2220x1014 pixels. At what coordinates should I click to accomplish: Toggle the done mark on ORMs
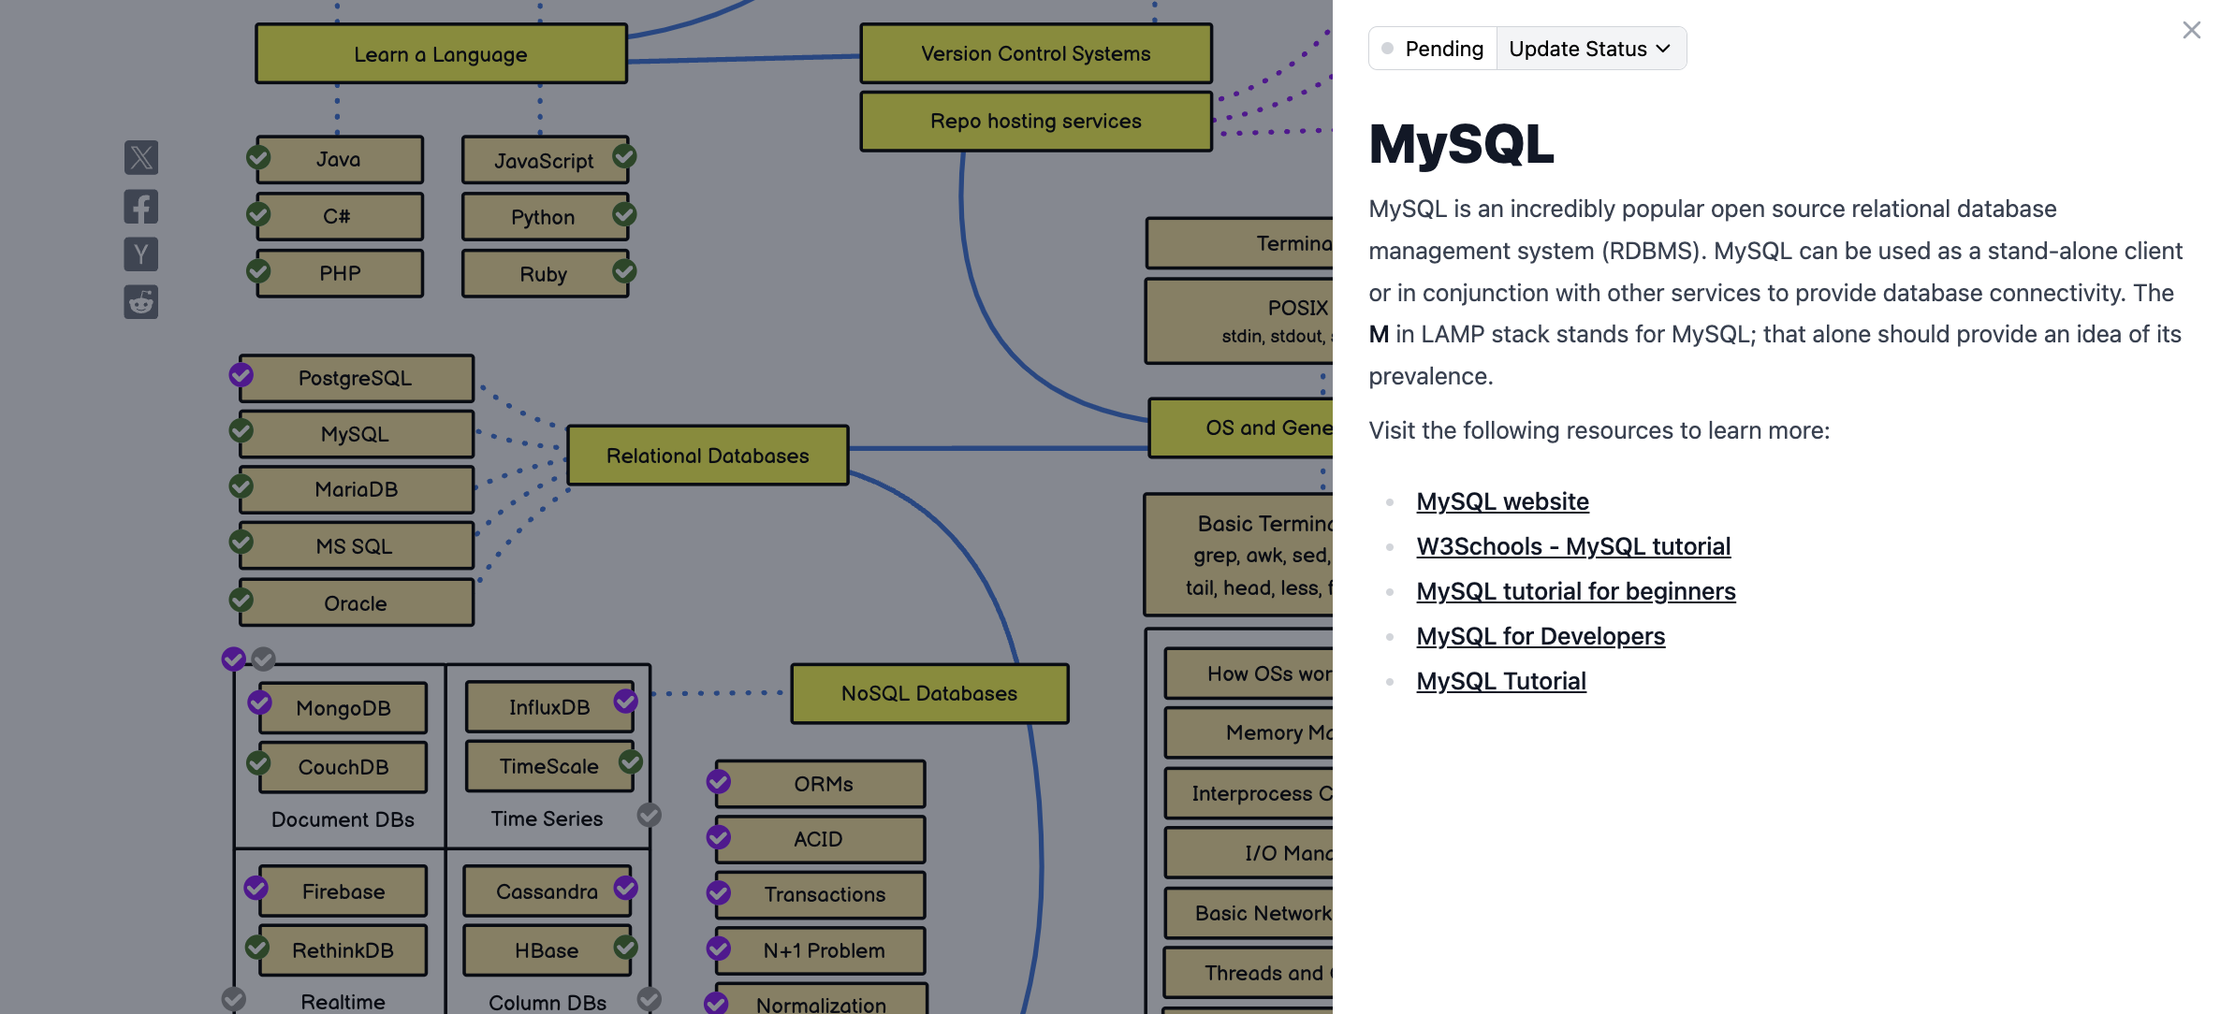pyautogui.click(x=719, y=781)
